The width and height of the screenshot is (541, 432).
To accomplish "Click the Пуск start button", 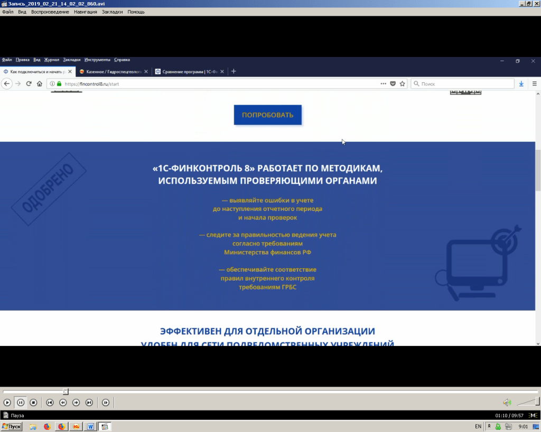I will click(x=12, y=426).
